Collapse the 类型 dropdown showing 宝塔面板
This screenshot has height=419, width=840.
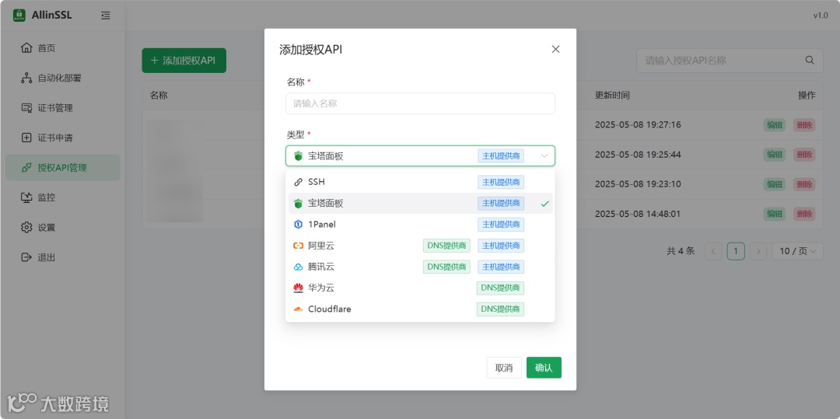[420, 156]
